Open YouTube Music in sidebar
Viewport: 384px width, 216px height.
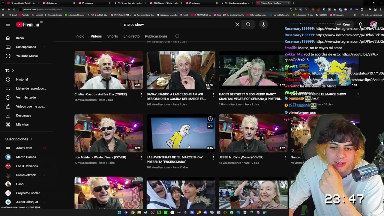27,56
